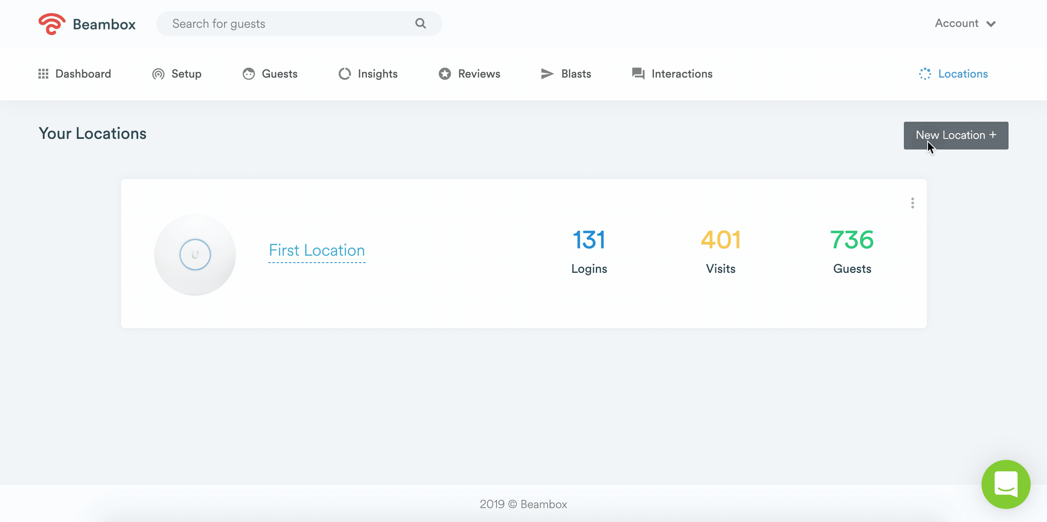Focus the Search for guests field
Viewport: 1047px width, 522px height.
[x=286, y=24]
